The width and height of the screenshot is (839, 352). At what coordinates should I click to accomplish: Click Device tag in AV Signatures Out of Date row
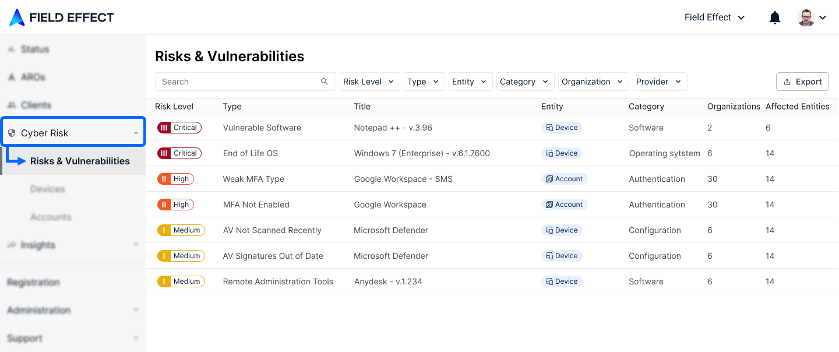562,256
